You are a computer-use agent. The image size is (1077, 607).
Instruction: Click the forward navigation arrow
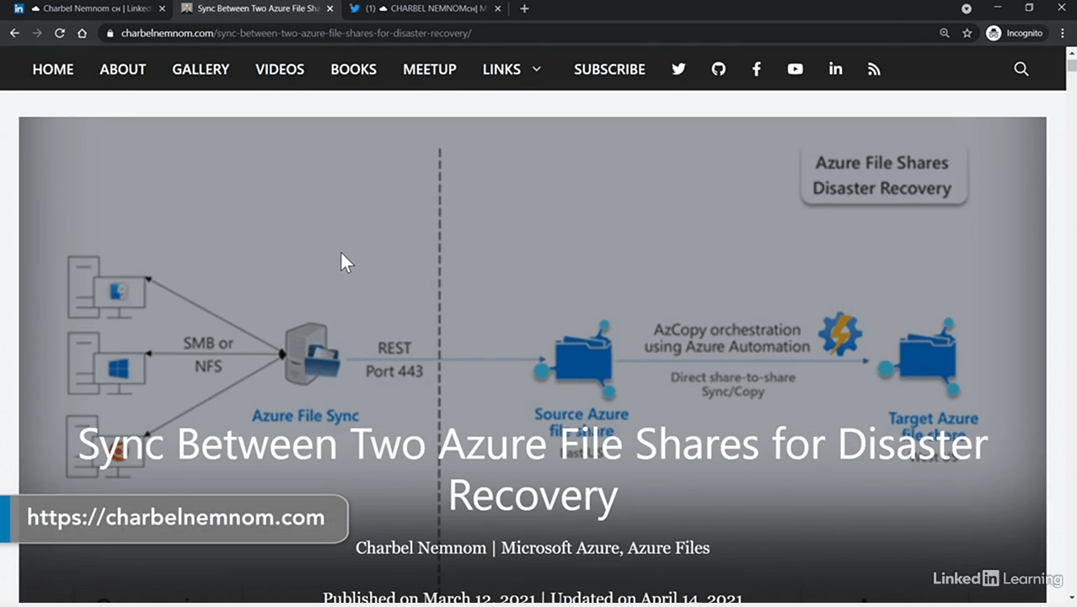tap(36, 33)
